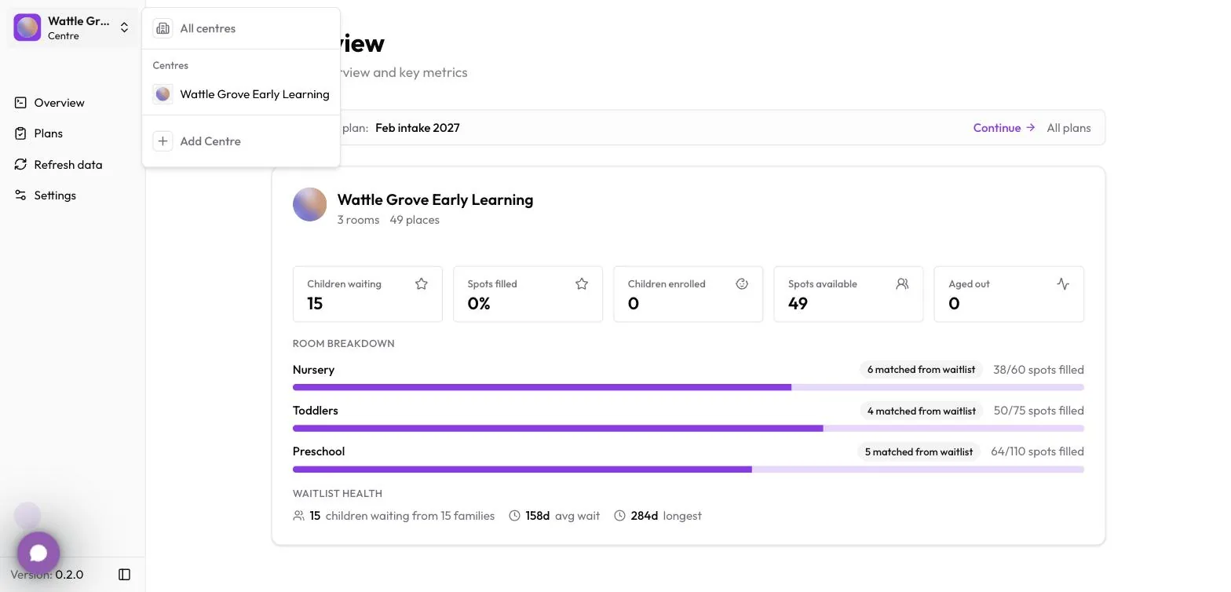
Task: Click the Wattle Grove centre avatar logo
Action: pyautogui.click(x=309, y=204)
